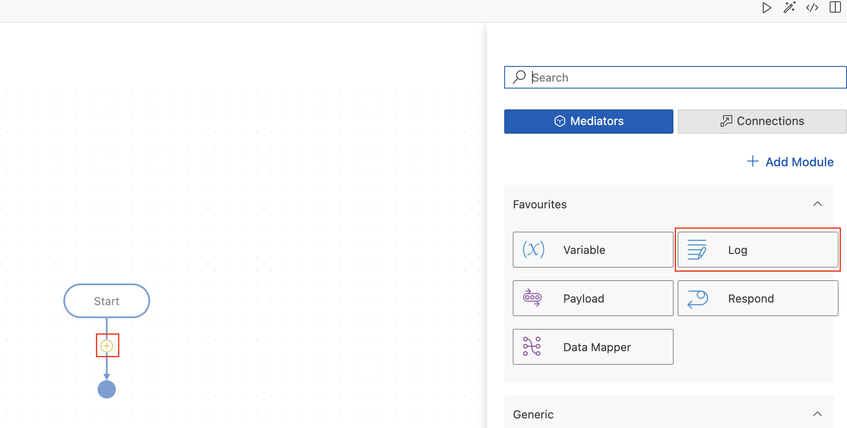Select the Start node on canvas
The height and width of the screenshot is (428, 847).
107,301
